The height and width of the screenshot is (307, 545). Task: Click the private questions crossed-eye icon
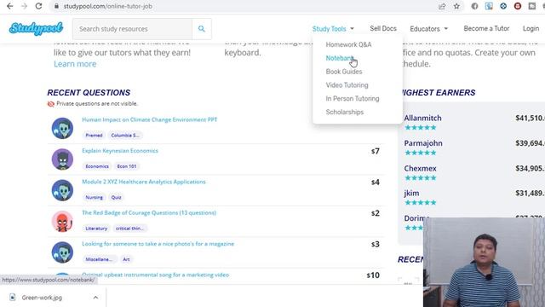tap(51, 104)
